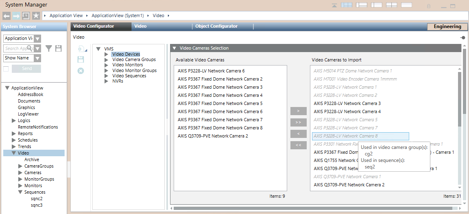Click the favorites star icon
The image size is (469, 214).
click(36, 15)
